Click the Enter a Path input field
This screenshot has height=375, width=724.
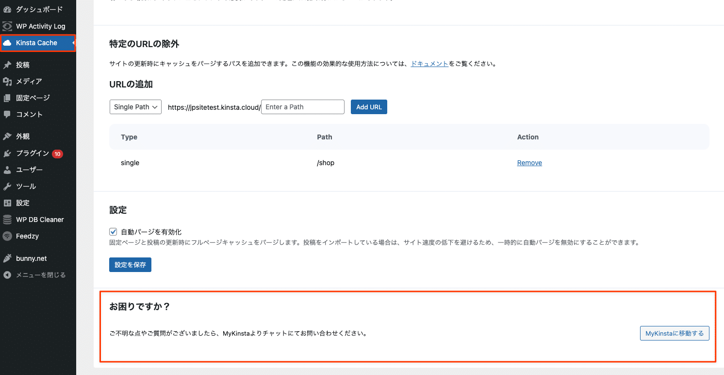click(x=302, y=106)
